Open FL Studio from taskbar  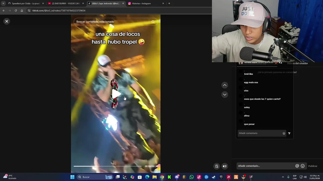(184, 177)
